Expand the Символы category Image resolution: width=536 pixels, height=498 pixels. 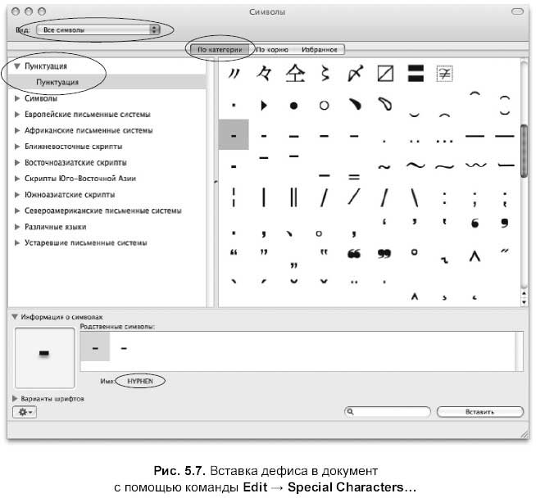(x=16, y=98)
